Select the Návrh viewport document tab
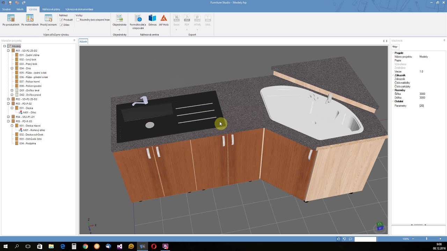The width and height of the screenshot is (447, 251). [83, 41]
